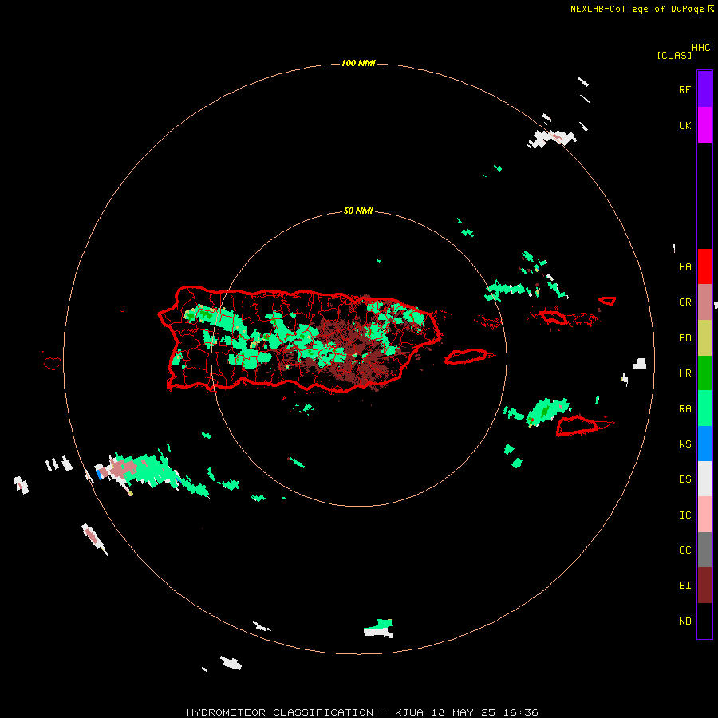Pick the HR dark green legend swatch
This screenshot has width=718, height=718.
tap(704, 373)
